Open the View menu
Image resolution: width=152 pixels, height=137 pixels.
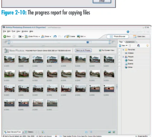pyautogui.click(x=18, y=31)
